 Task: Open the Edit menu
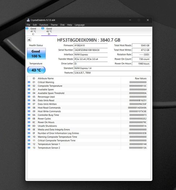(x=35, y=25)
